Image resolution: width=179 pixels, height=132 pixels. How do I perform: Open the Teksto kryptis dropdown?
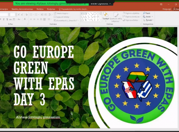62,13
